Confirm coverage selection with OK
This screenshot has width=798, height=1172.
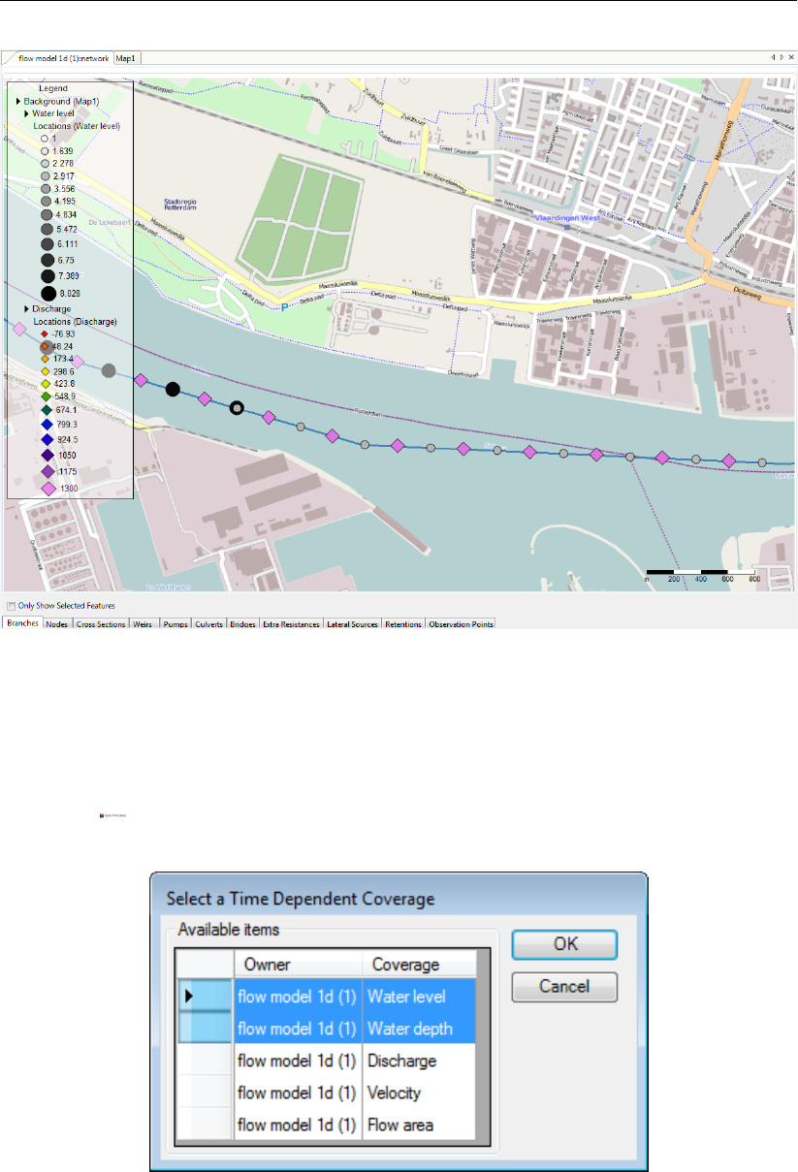point(564,944)
